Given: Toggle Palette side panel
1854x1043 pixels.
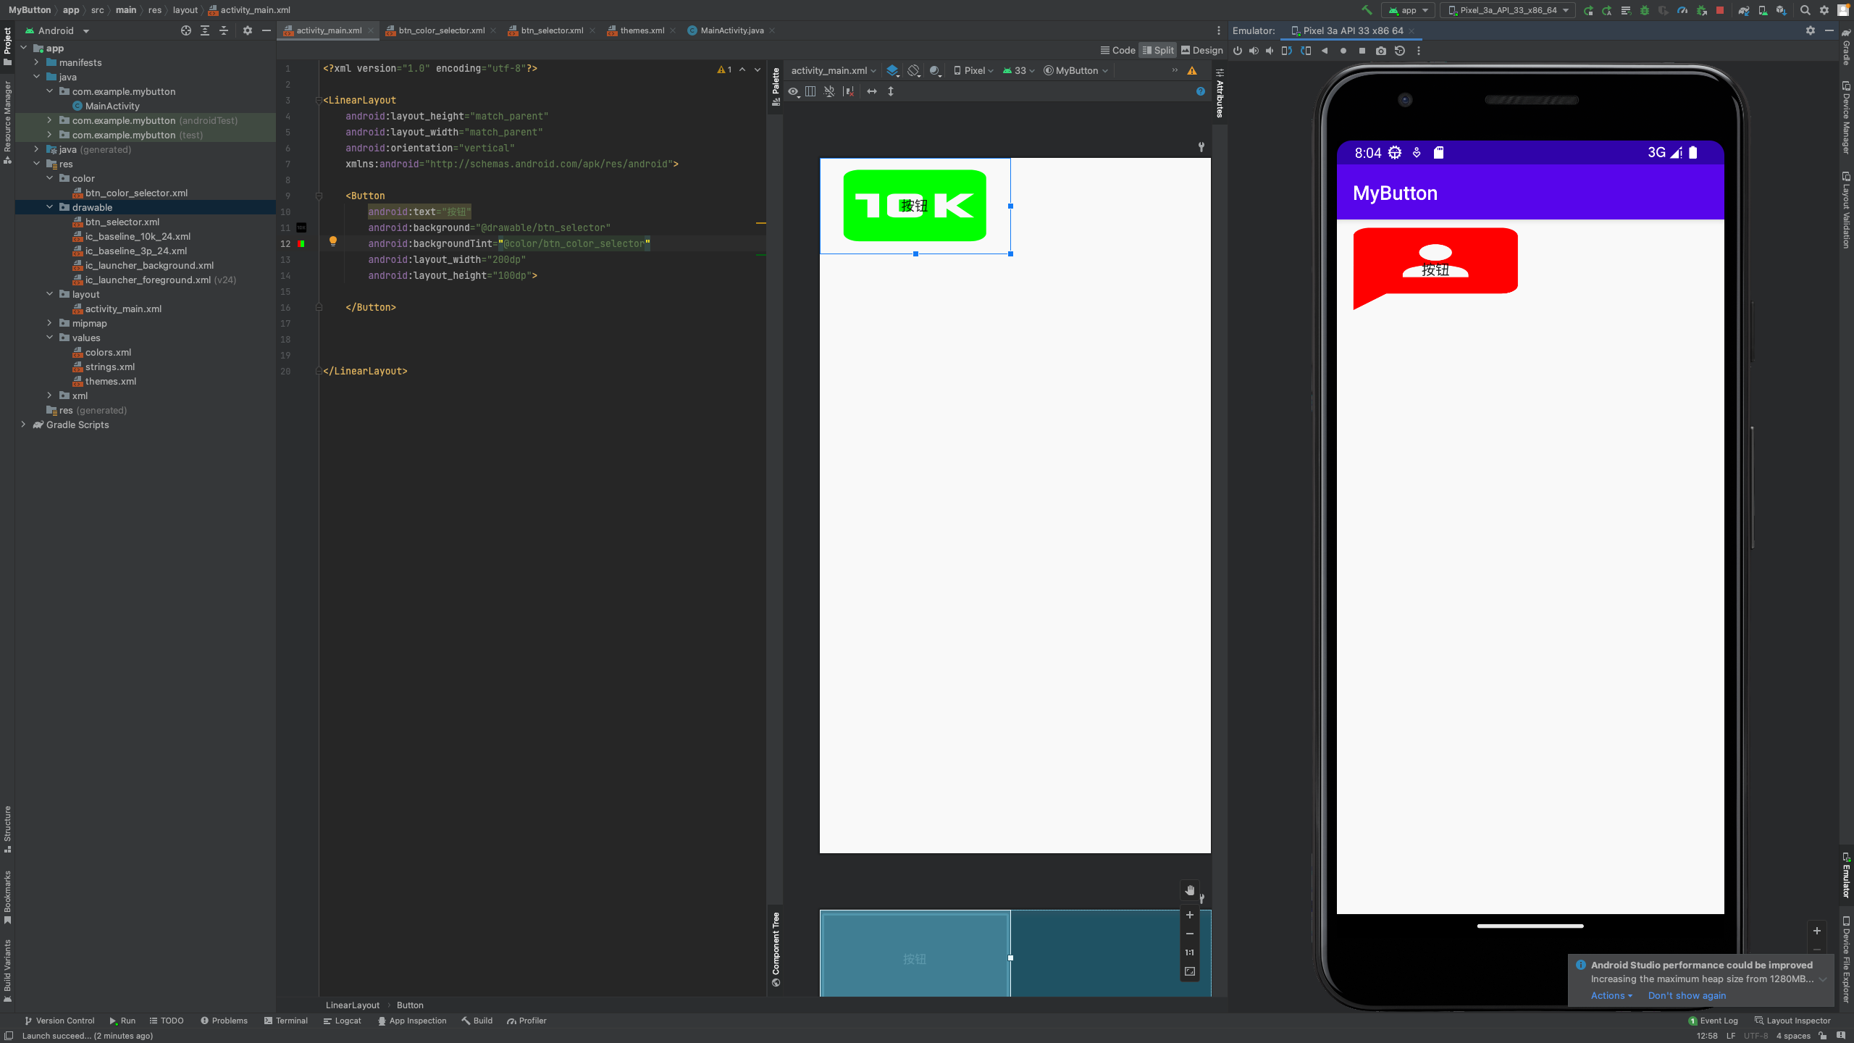Looking at the screenshot, I should click(776, 87).
